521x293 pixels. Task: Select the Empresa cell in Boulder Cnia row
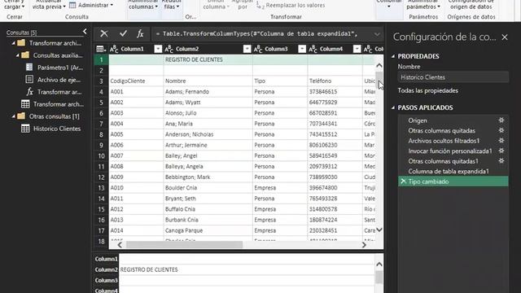point(280,188)
